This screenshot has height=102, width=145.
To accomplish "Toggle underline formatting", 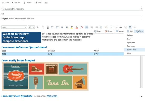I will (x=48, y=27).
